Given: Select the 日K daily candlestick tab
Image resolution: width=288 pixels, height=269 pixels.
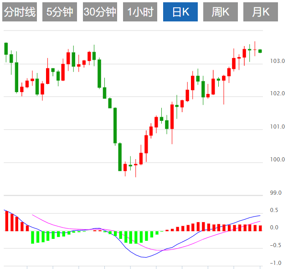Looking at the screenshot, I should [x=180, y=12].
